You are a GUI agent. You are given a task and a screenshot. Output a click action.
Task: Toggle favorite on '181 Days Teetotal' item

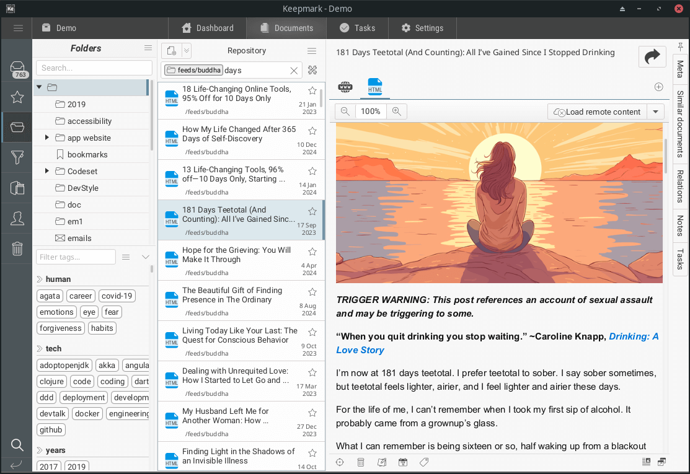pyautogui.click(x=312, y=211)
